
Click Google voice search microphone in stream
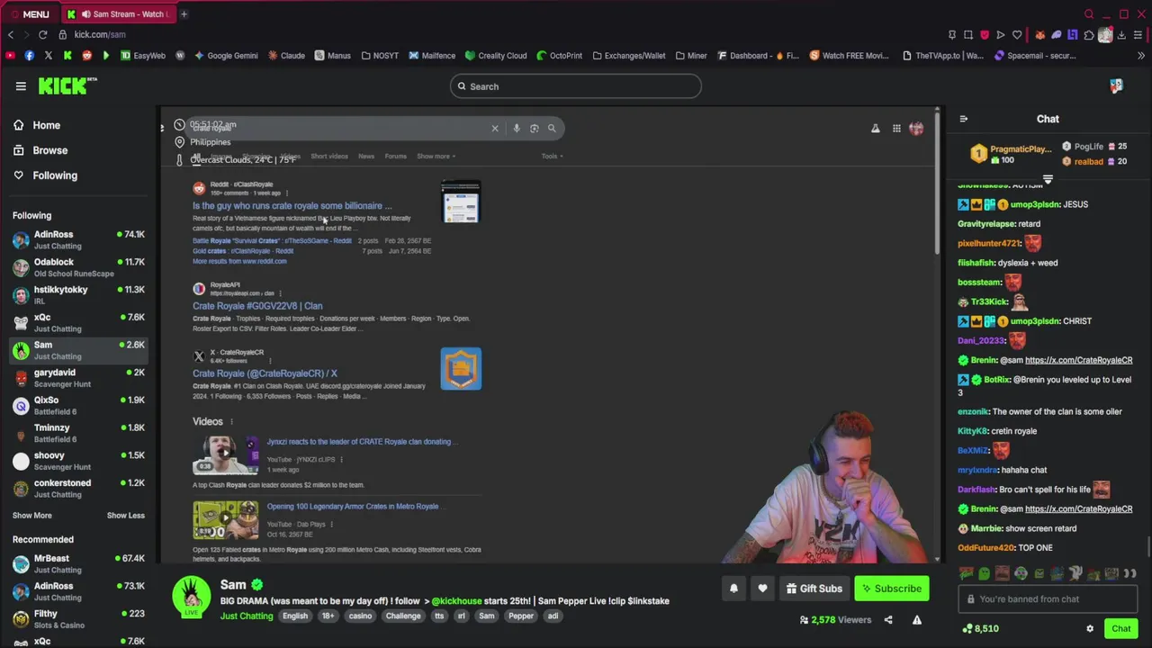[x=517, y=128]
